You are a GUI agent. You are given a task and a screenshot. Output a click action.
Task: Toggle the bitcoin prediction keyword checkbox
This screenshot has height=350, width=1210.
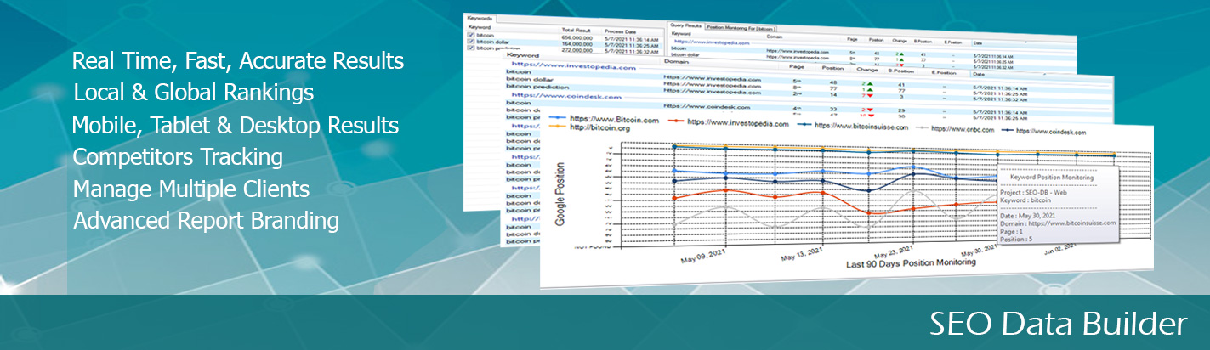471,48
